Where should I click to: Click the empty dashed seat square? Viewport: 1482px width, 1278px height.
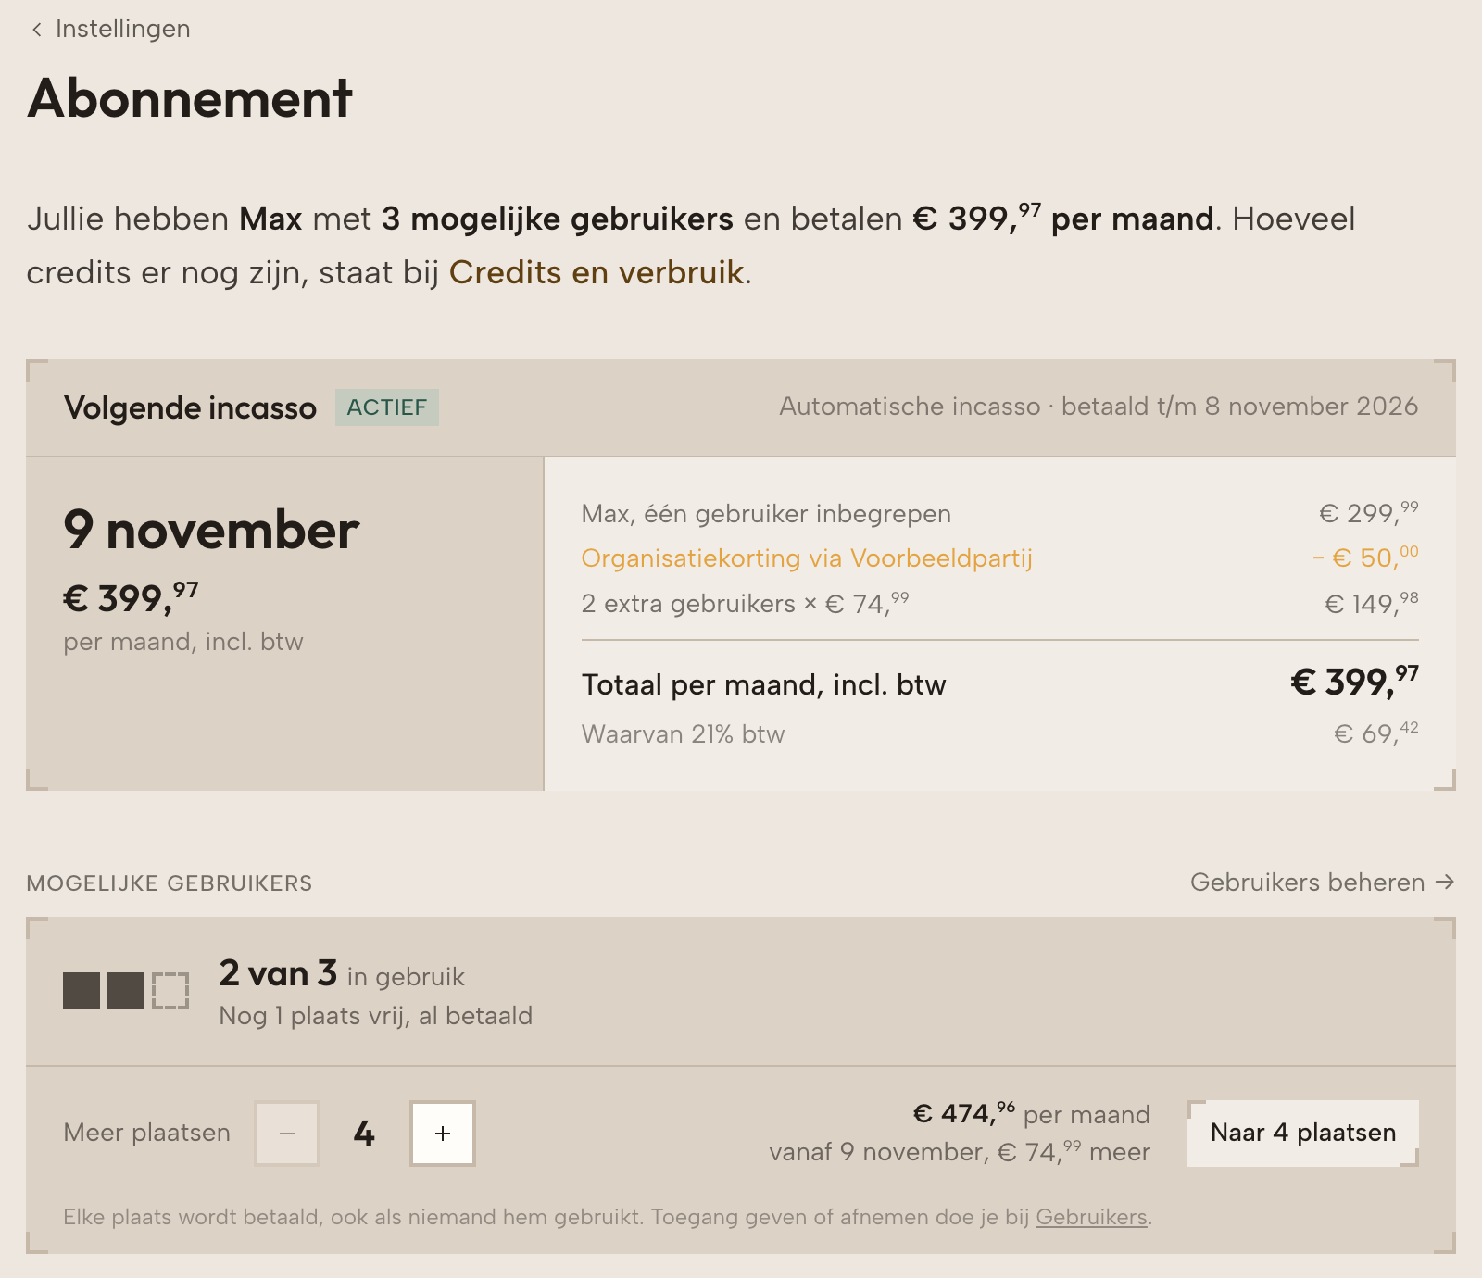click(x=170, y=991)
